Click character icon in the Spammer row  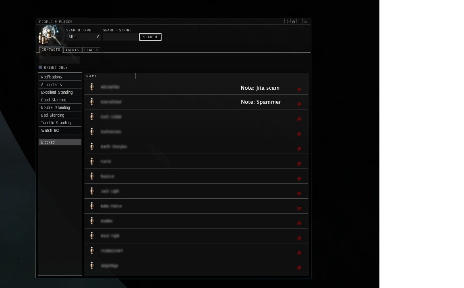(x=92, y=102)
